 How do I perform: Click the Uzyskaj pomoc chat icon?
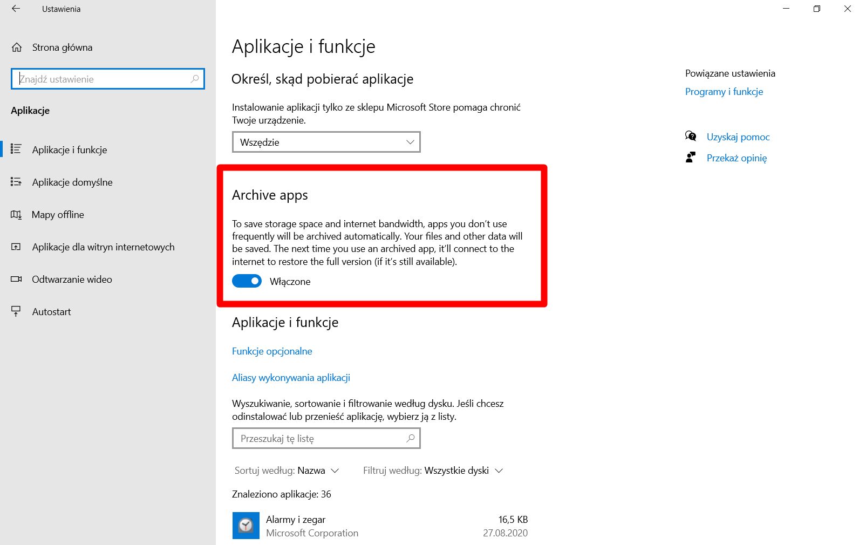pos(691,136)
